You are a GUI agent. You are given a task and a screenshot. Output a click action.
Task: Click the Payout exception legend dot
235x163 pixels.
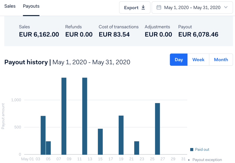[189, 160]
